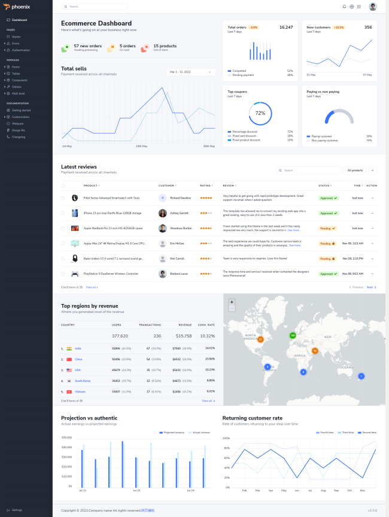The width and height of the screenshot is (389, 517).
Task: Toggle the select-all checkbox in reviews table header
Action: [x=63, y=185]
